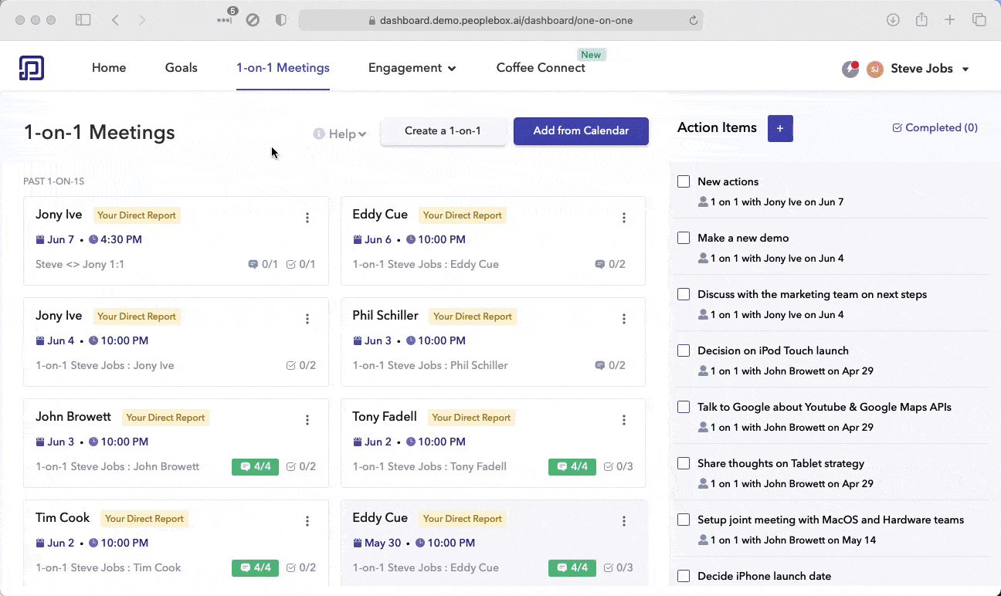Open Phil Schiller's Jun 3 meeting card
Screen dimensions: 1001x596
(493, 341)
